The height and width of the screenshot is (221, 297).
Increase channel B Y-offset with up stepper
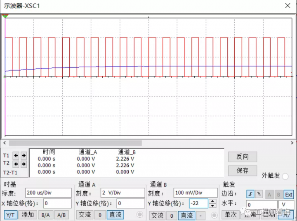tap(213, 201)
